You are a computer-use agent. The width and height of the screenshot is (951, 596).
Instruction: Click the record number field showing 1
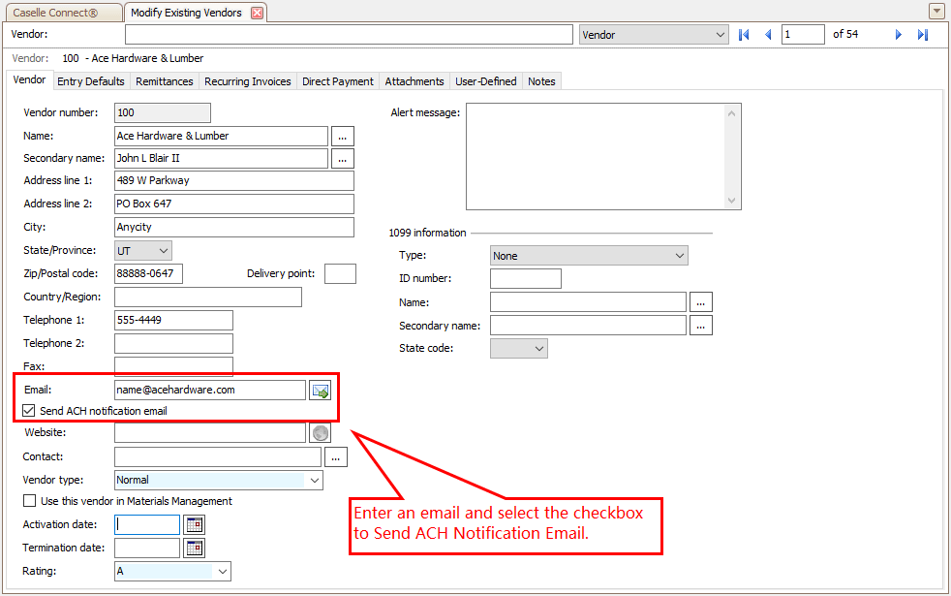click(803, 35)
